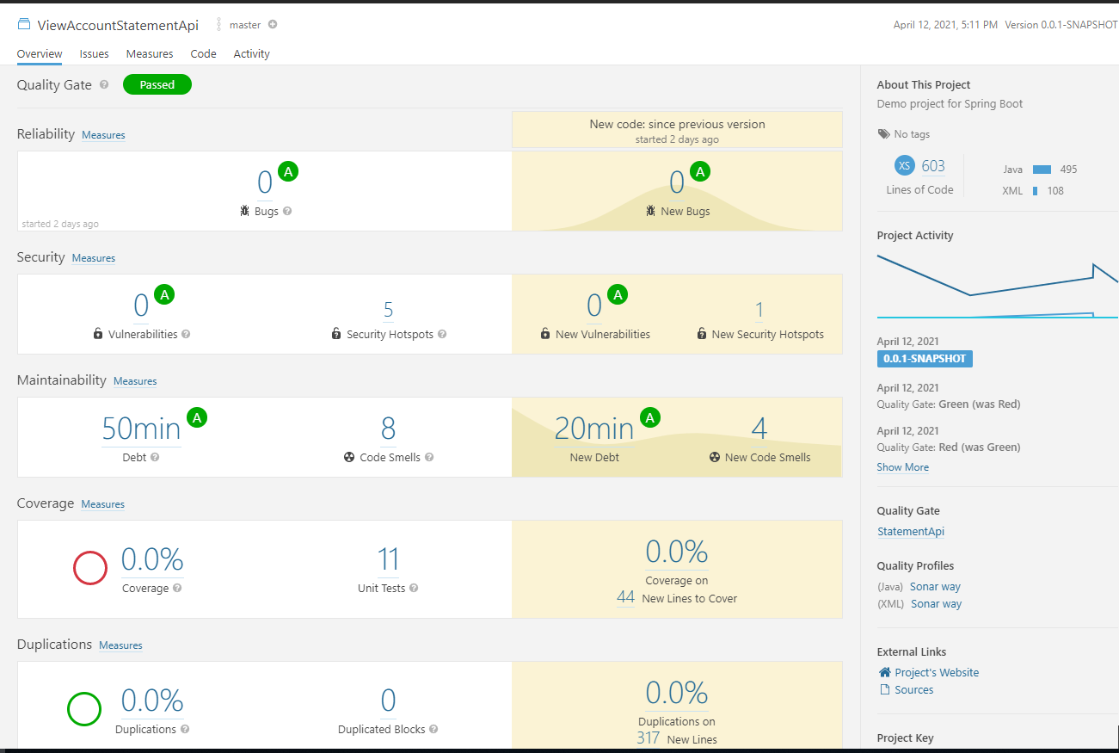Image resolution: width=1119 pixels, height=753 pixels.
Task: Click the help icon next to Security Hotspots
Action: [442, 334]
